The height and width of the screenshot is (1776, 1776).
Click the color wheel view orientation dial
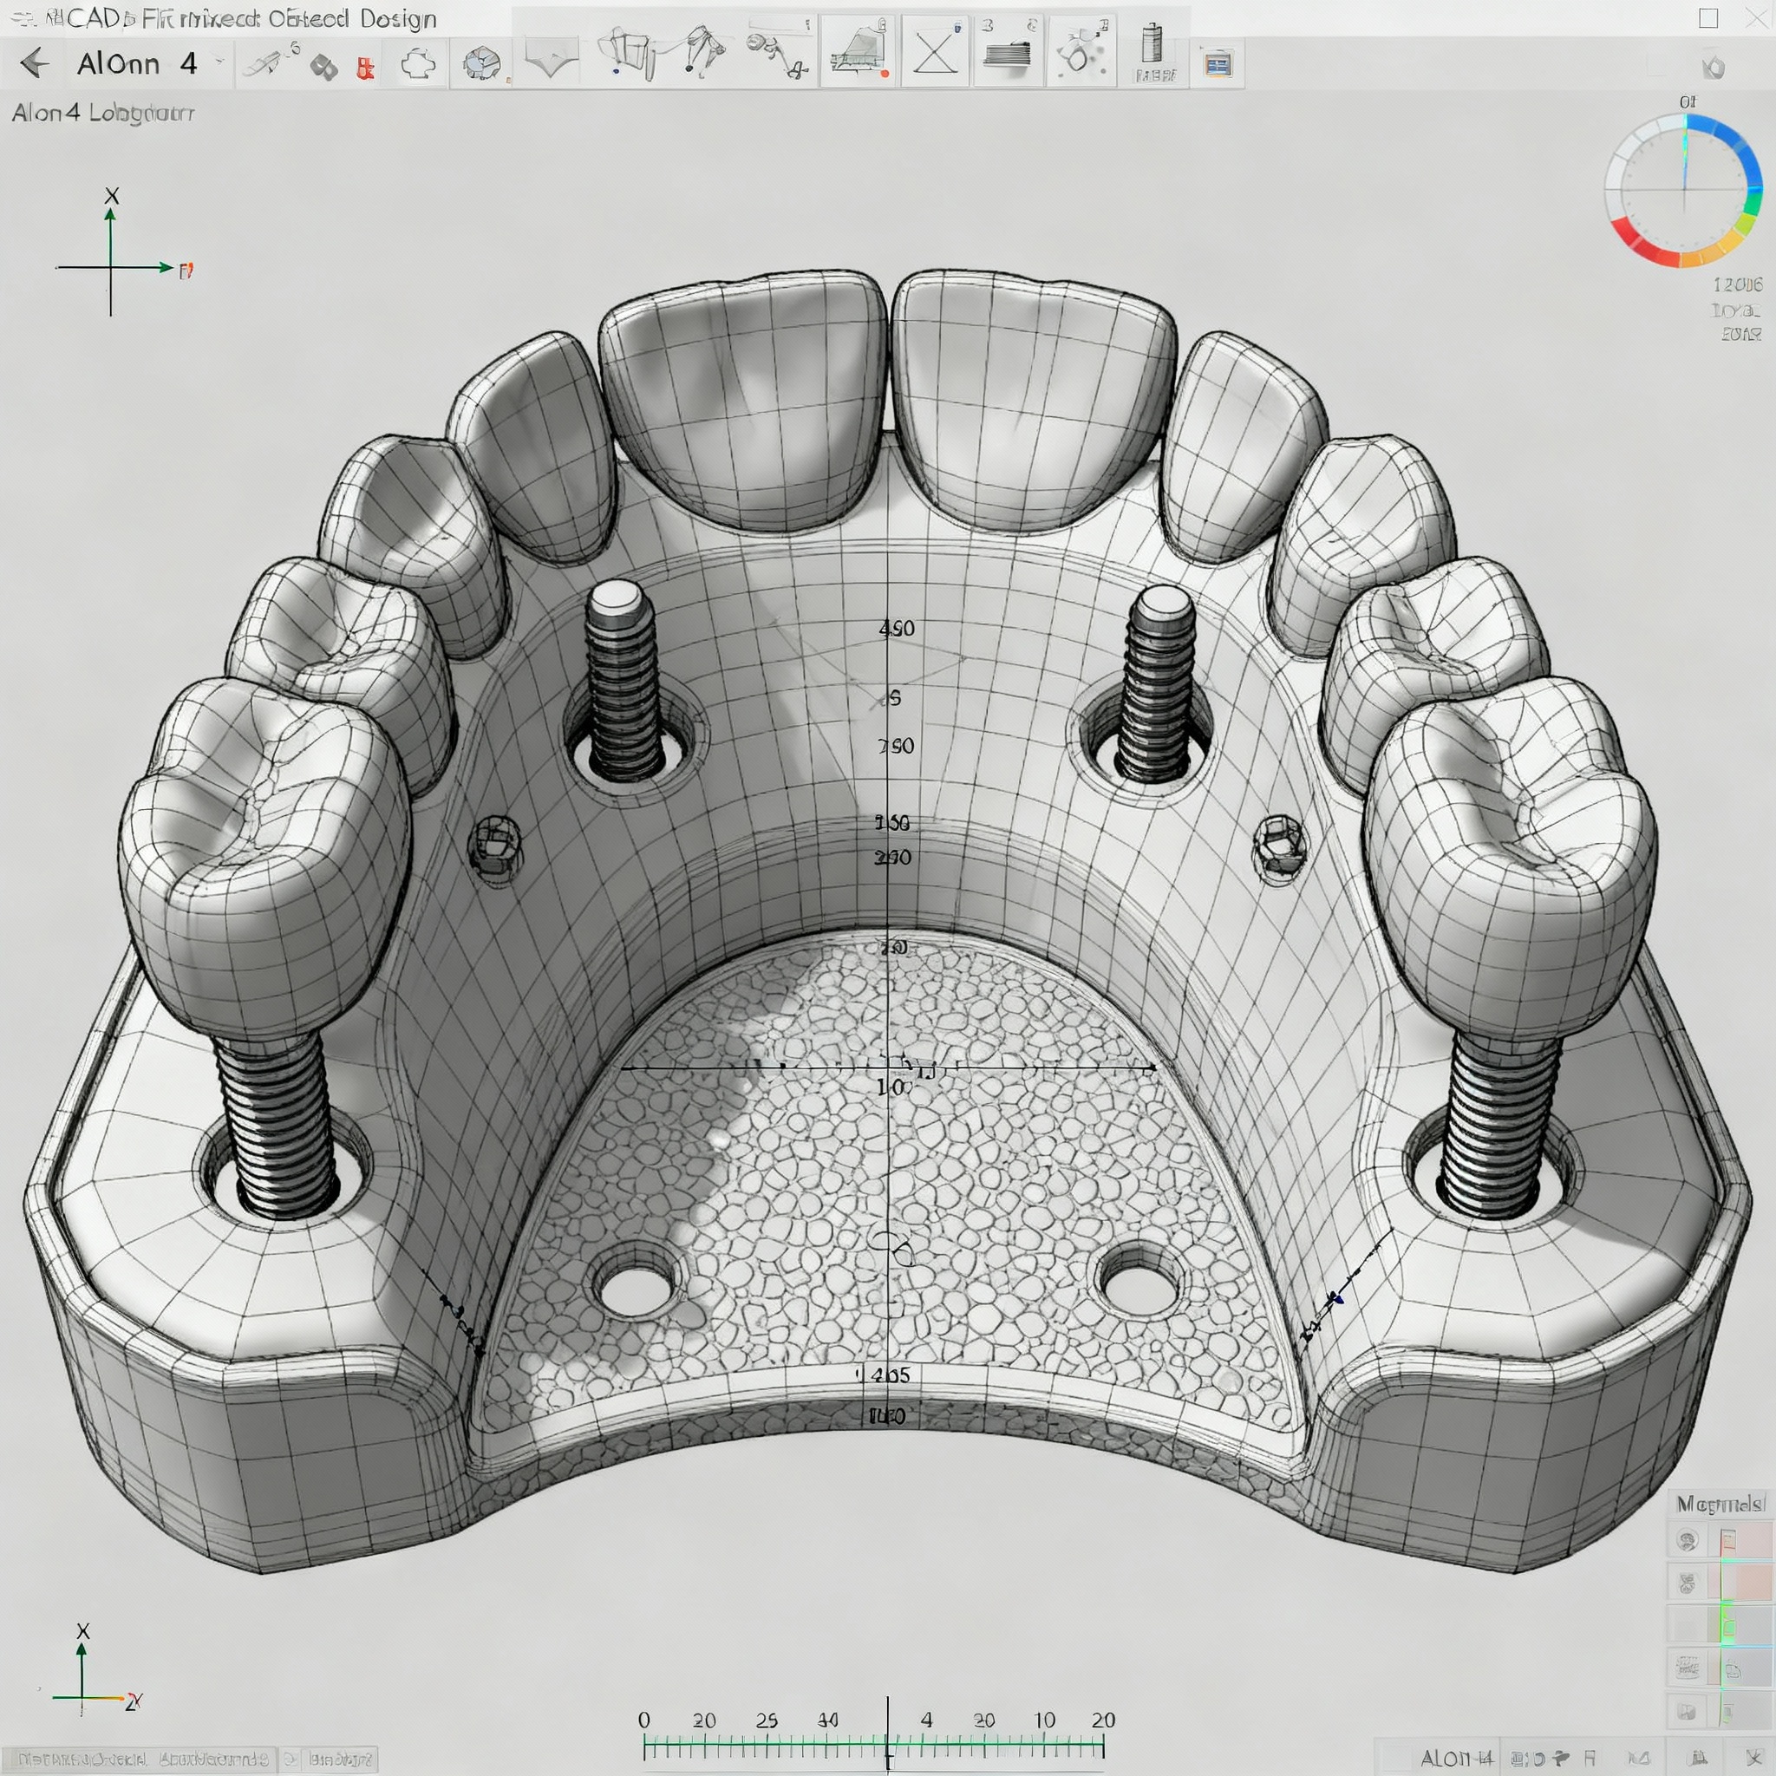click(1684, 189)
